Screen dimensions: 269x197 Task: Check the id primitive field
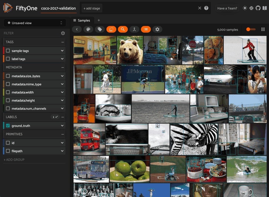pos(8,143)
